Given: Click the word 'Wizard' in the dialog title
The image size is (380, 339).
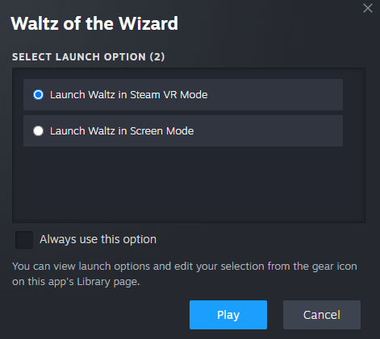Looking at the screenshot, I should click(148, 23).
